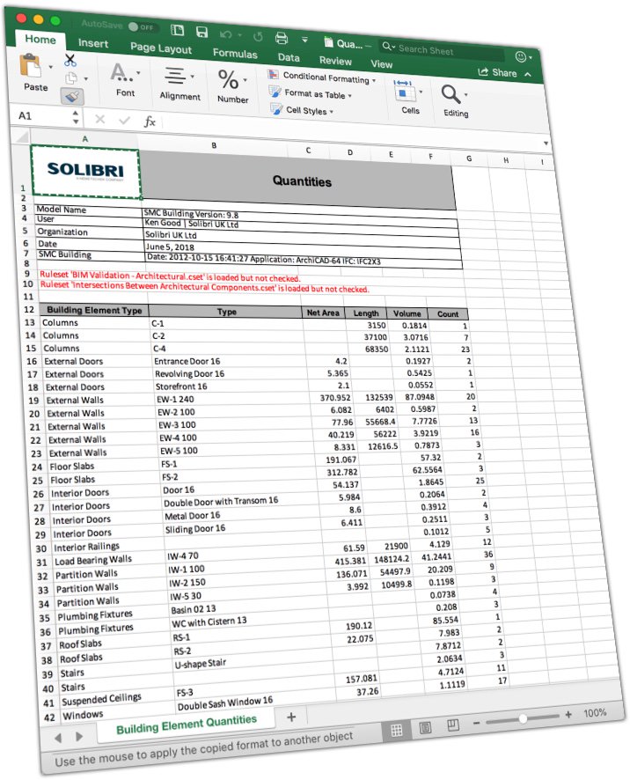
Task: Click the 'Building Element Quantities' sheet tab
Action: coord(186,724)
